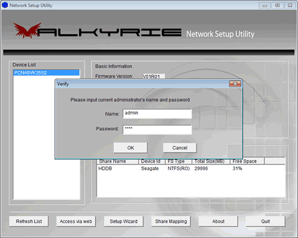Show the About information
This screenshot has height=238, width=298.
218,222
